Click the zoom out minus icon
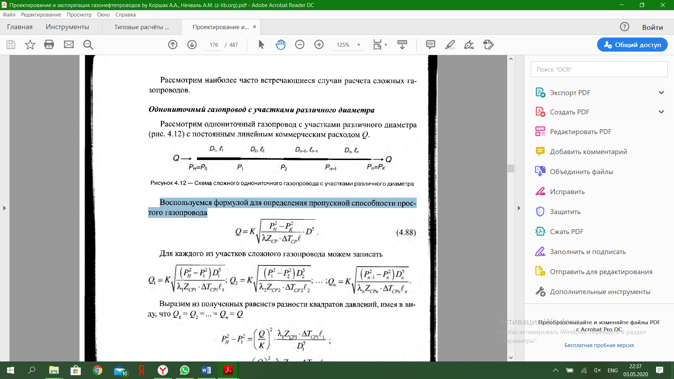The height and width of the screenshot is (379, 674). 300,45
